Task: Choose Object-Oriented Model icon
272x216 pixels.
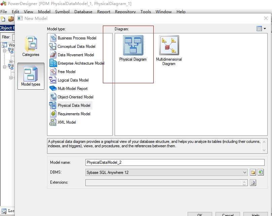Action: click(53, 97)
